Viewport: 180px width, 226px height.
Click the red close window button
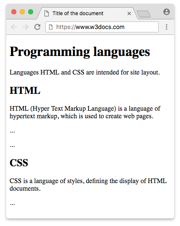coord(14,12)
